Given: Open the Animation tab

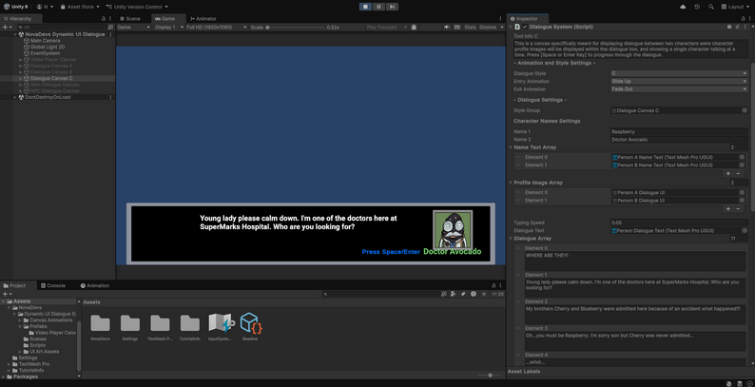Looking at the screenshot, I should click(95, 285).
